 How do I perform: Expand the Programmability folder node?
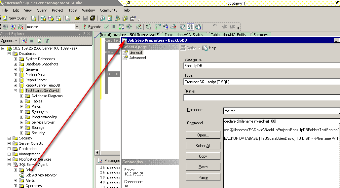click(x=22, y=117)
